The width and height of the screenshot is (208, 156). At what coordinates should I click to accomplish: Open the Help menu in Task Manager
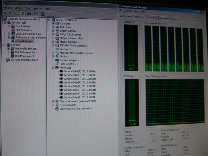point(143,11)
